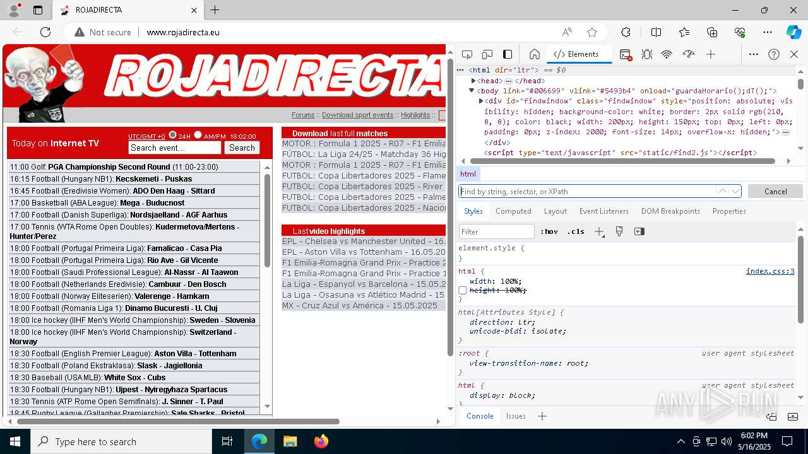Viewport: 808px width, 454px height.
Task: Open Browser essentials heart icon
Action: [740, 32]
